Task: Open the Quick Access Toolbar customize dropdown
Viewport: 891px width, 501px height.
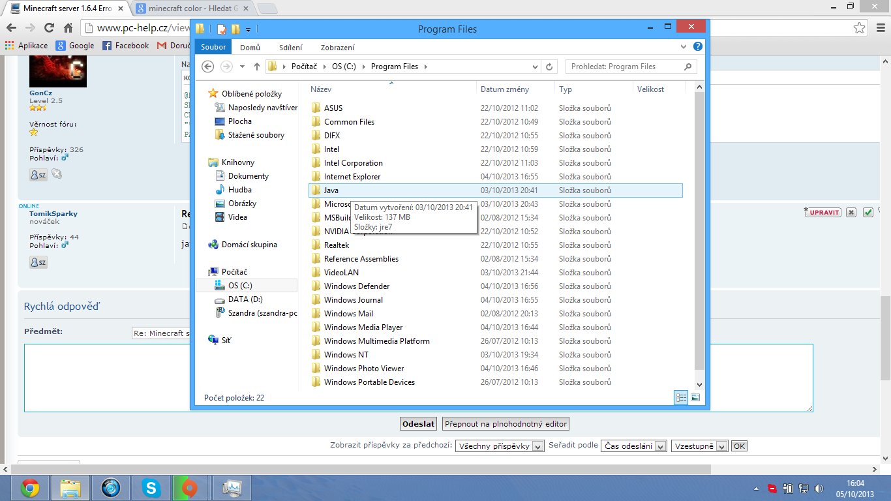Action: (x=249, y=30)
